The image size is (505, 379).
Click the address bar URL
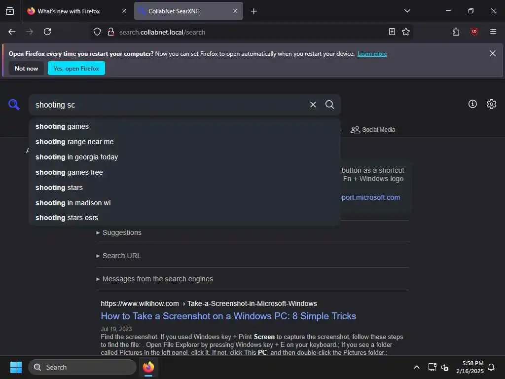coord(162,32)
